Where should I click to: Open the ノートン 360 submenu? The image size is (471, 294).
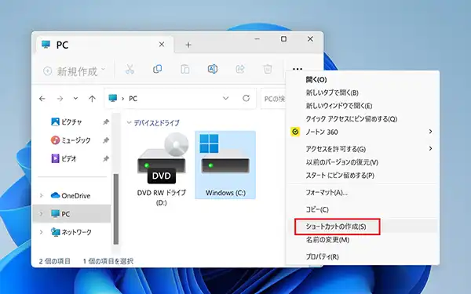coord(363,132)
